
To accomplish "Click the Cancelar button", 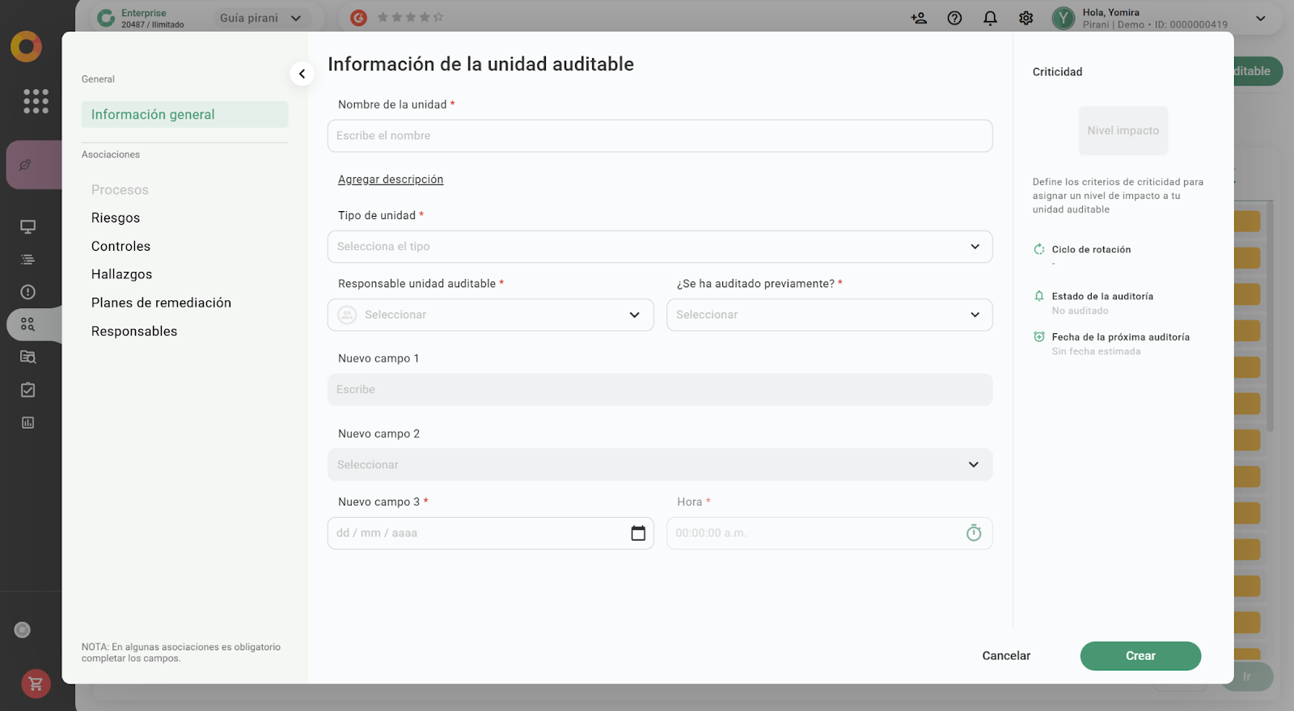I will coord(1006,656).
